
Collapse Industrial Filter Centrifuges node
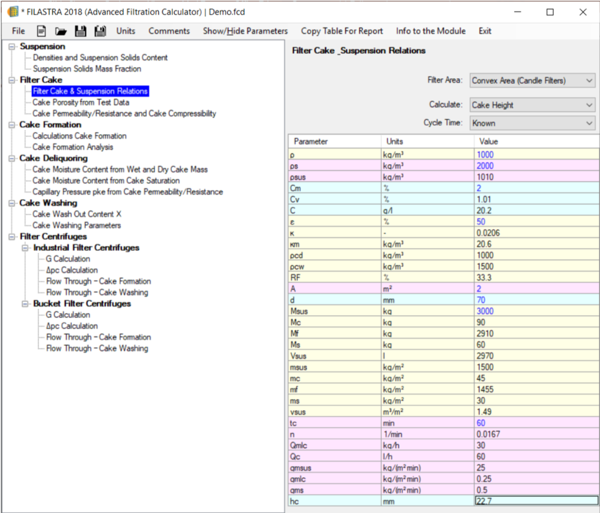point(25,248)
